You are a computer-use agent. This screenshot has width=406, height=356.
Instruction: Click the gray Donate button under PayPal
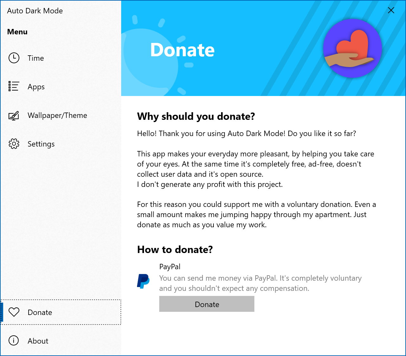click(207, 304)
